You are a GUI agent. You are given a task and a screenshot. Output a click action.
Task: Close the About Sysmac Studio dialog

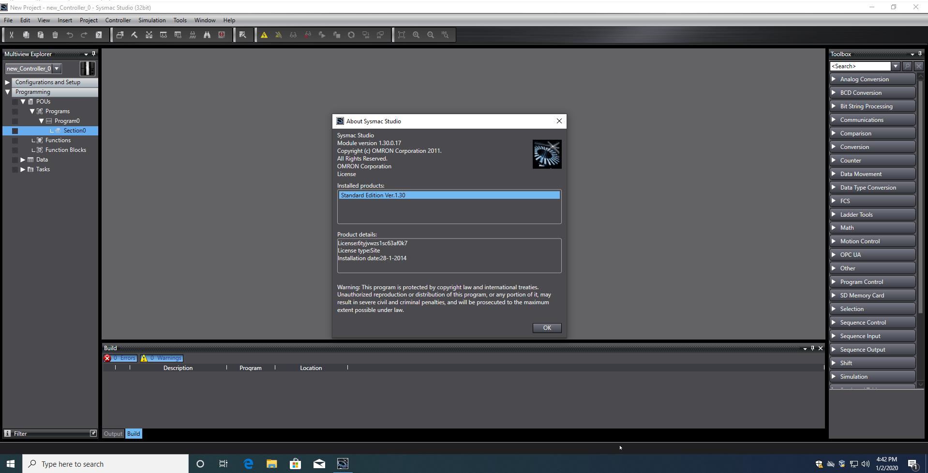tap(559, 121)
